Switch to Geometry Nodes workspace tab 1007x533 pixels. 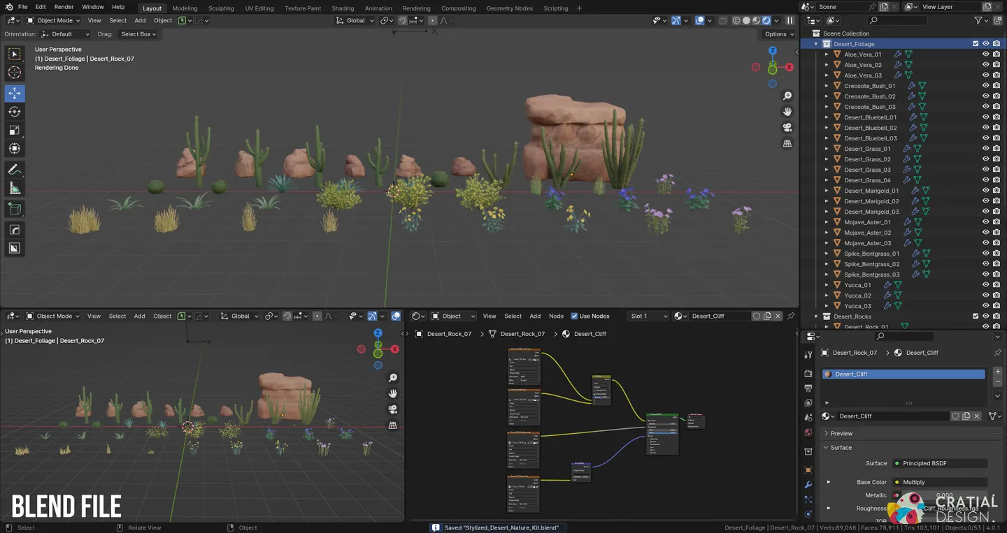[x=510, y=8]
